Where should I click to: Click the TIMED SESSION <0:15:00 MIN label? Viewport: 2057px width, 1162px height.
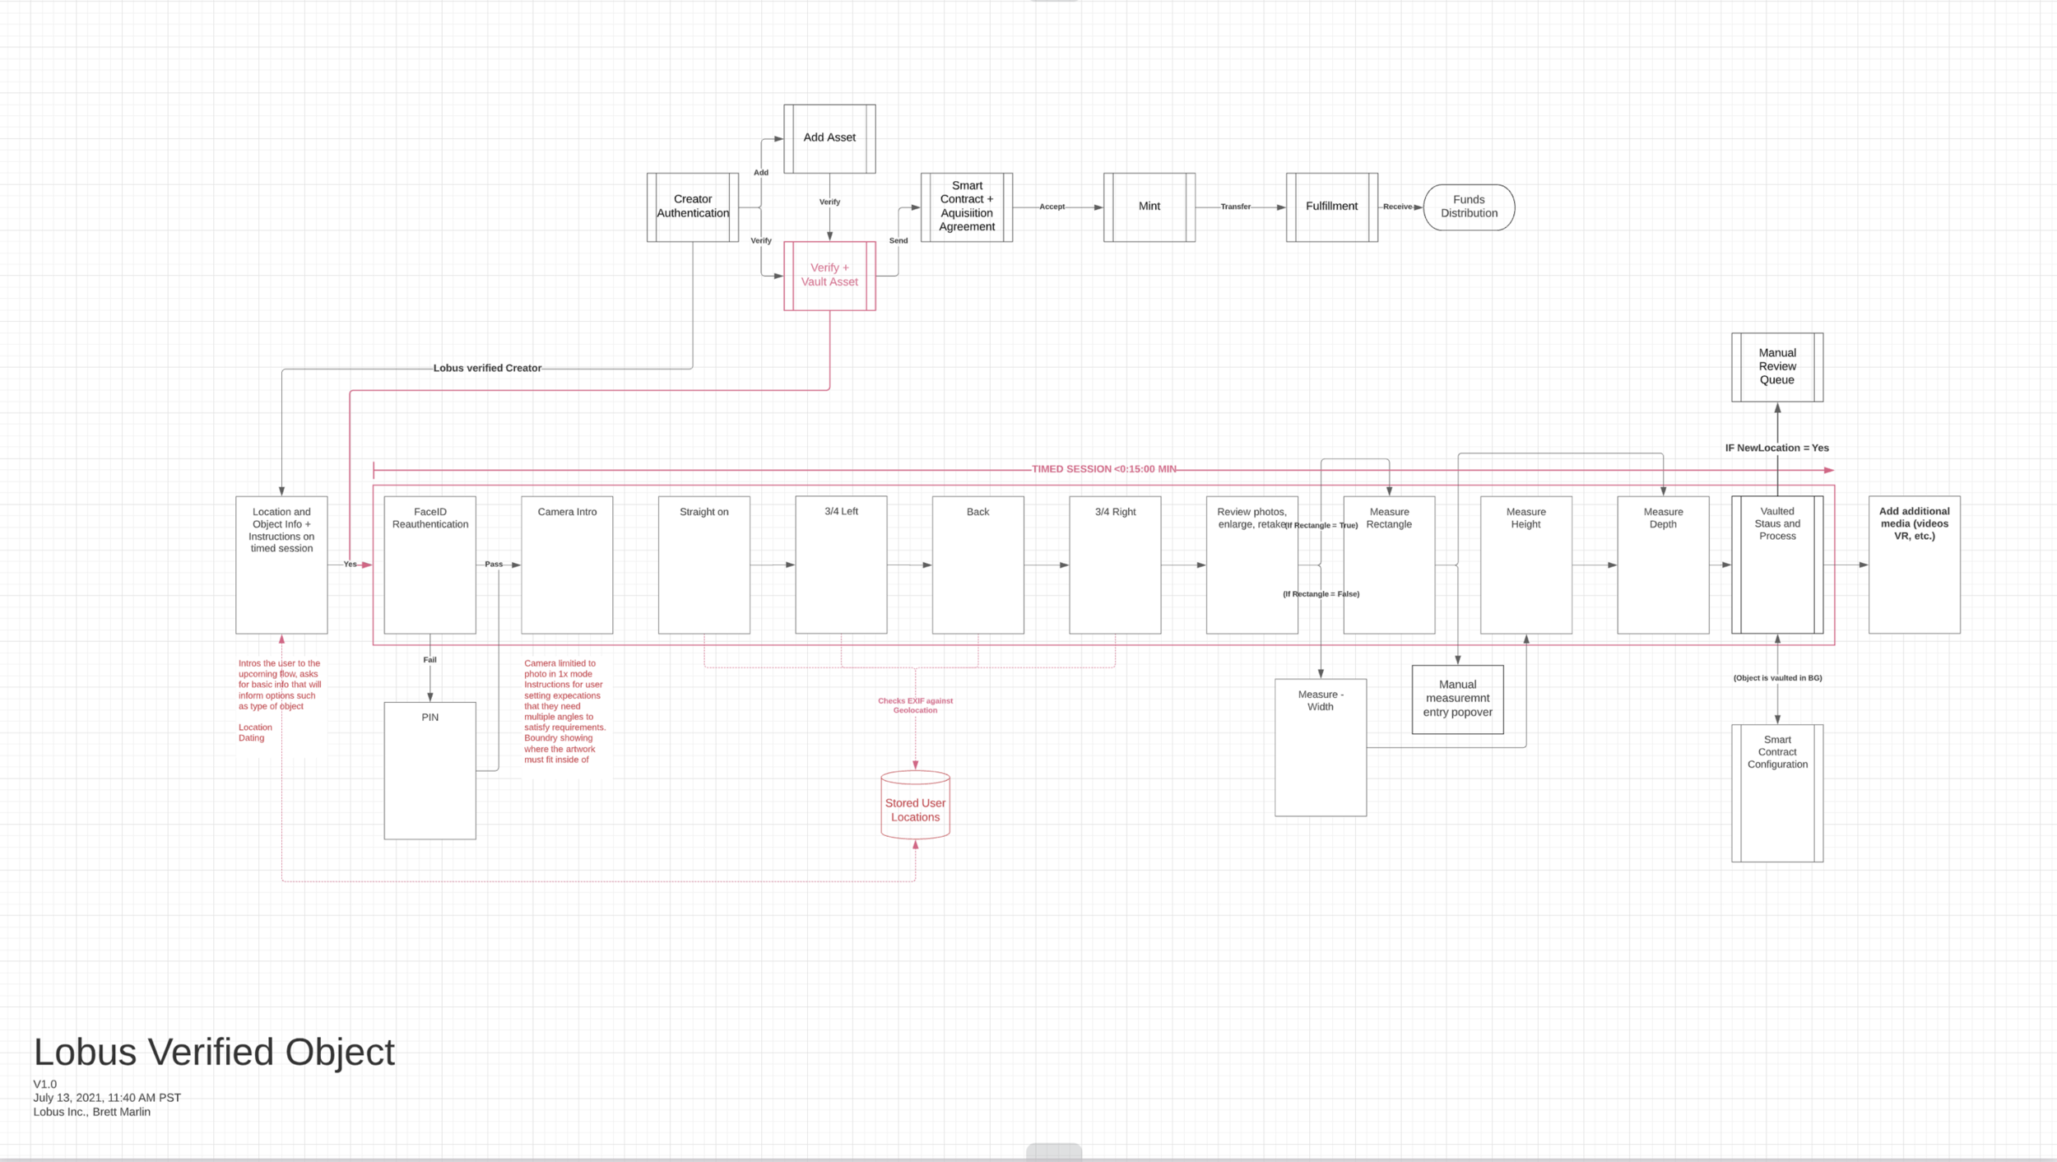tap(1104, 469)
